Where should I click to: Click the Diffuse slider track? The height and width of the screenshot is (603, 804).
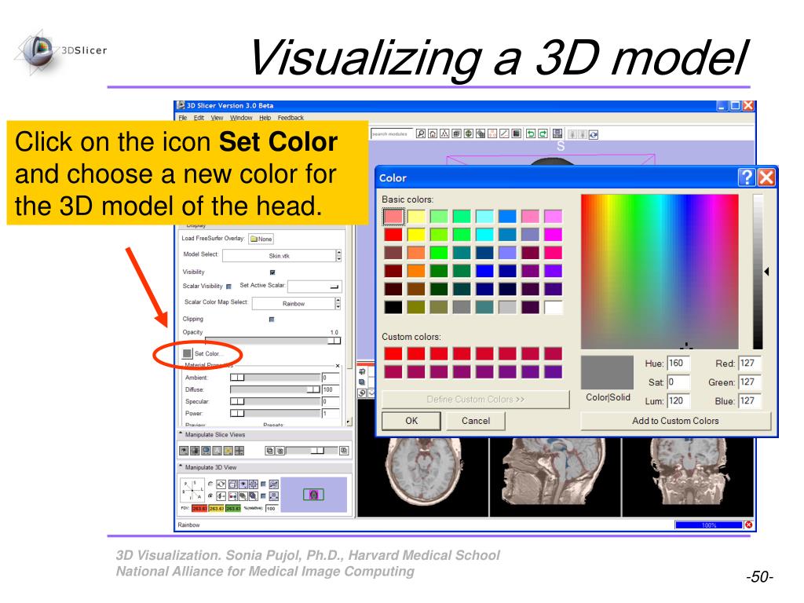tap(276, 389)
